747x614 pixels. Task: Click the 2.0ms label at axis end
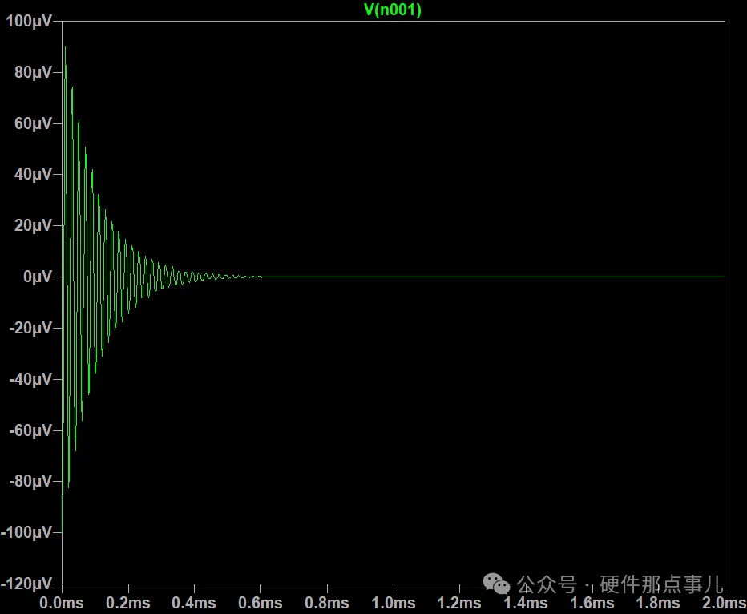point(724,603)
